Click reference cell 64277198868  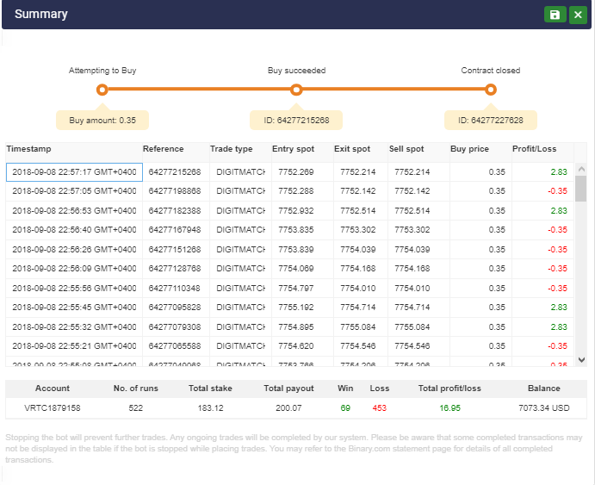(x=176, y=191)
